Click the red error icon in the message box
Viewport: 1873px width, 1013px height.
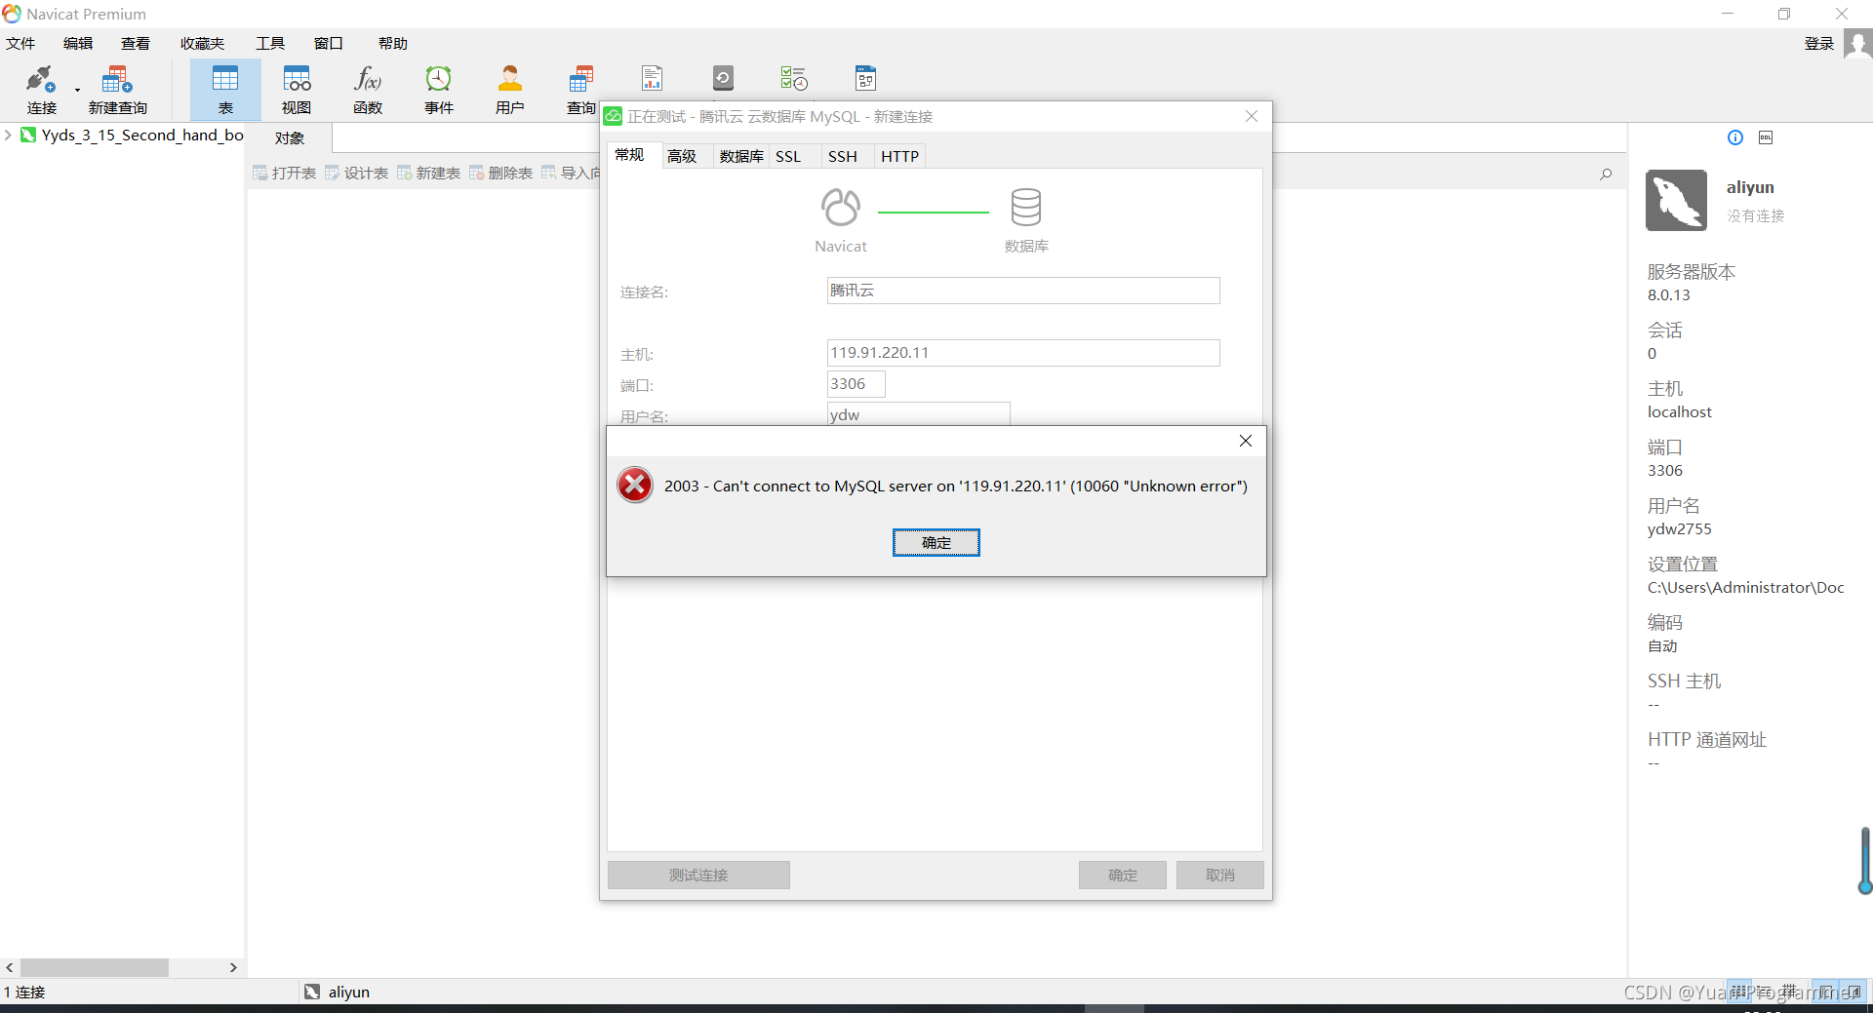click(635, 485)
